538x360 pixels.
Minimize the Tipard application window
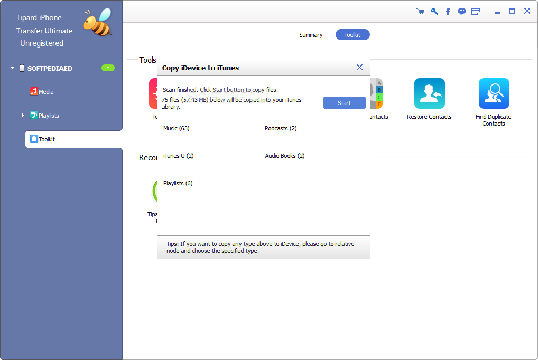497,12
